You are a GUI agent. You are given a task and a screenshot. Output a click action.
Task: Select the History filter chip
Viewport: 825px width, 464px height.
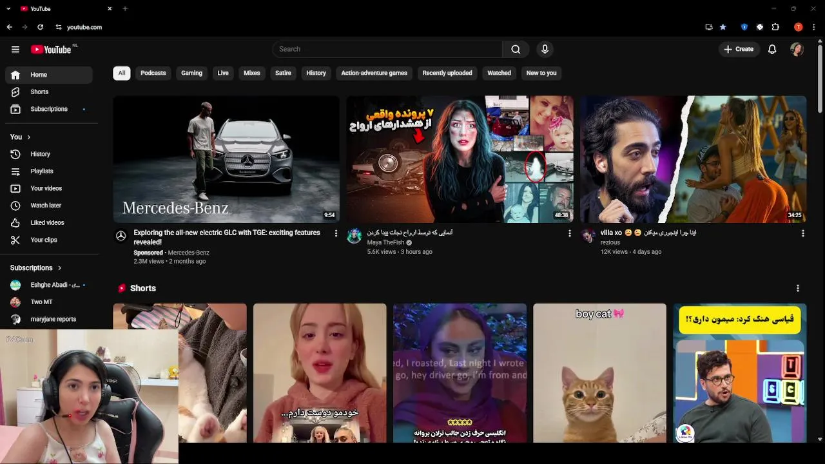point(316,73)
